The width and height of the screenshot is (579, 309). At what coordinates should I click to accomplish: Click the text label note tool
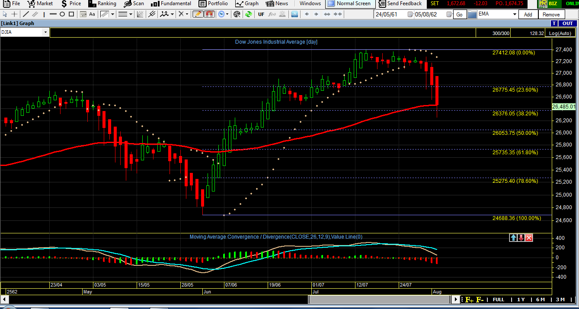[83, 14]
